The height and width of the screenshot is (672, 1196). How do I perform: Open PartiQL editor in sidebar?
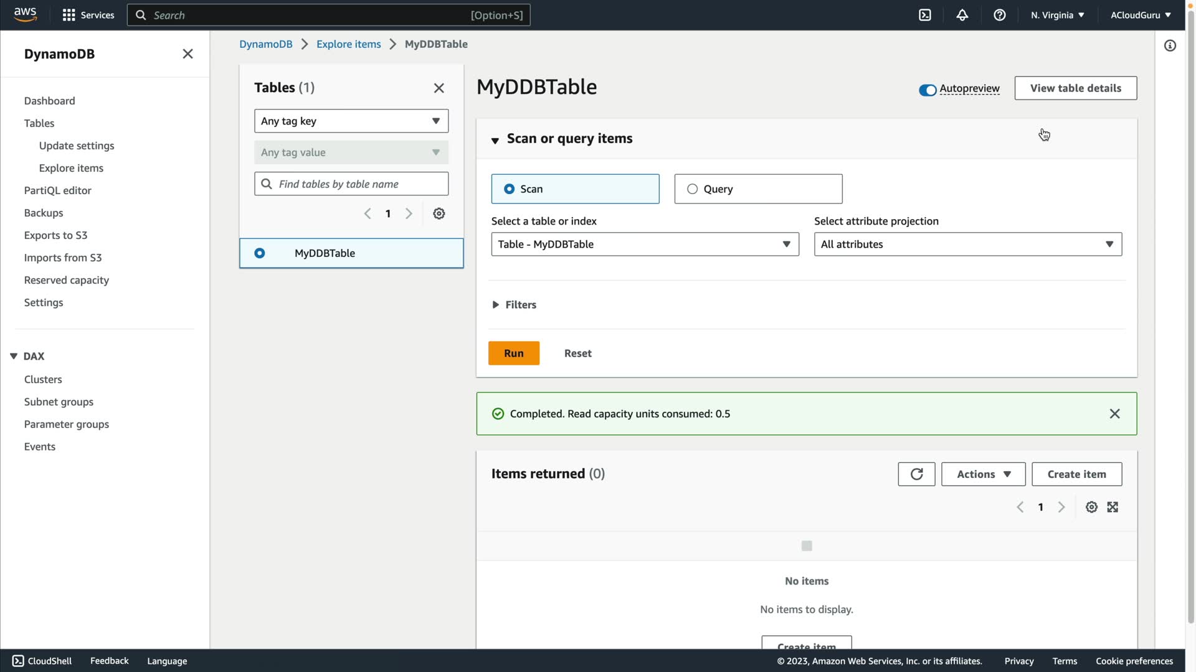tap(57, 190)
